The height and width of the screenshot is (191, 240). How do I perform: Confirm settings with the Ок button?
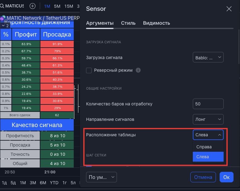(x=226, y=177)
